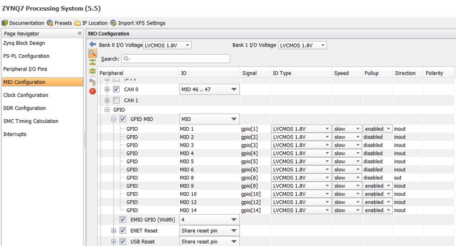Toggle the search magnifier icon in sidebar
The width and height of the screenshot is (456, 246).
(93, 53)
